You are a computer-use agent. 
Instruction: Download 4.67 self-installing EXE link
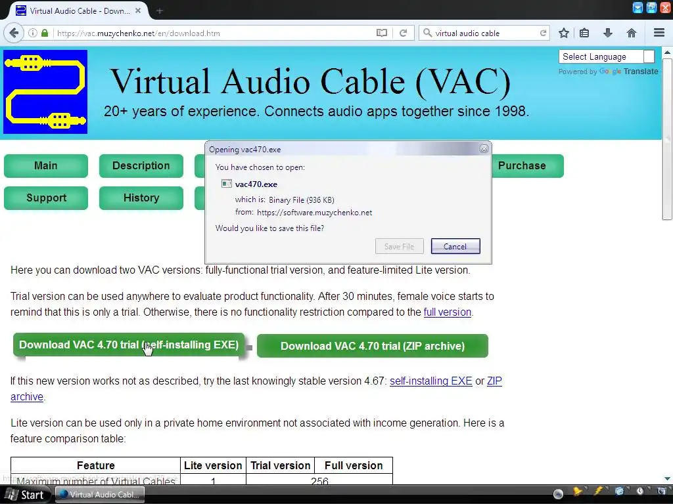[431, 381]
